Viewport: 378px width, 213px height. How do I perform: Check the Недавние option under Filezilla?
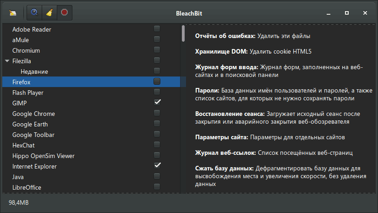coord(157,71)
